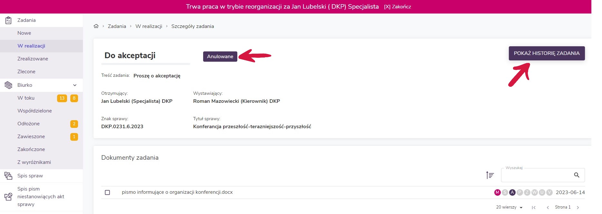Screen dimensions: 602x214
Task: Go to first page of documents
Action: [x=534, y=208]
